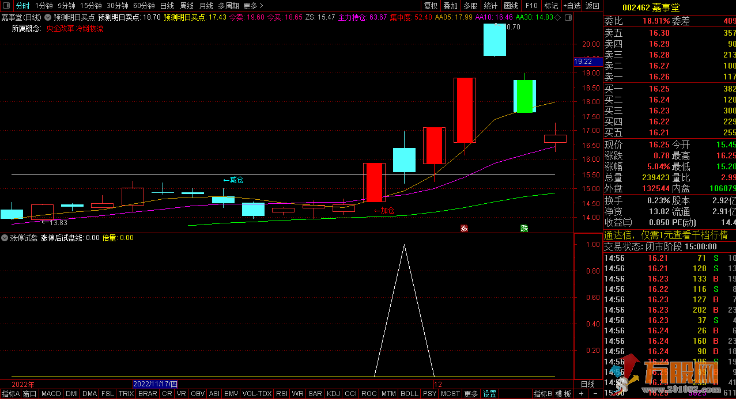This screenshot has width=736, height=399.
Task: Toggle the left sidebar panel icon
Action: [6, 6]
